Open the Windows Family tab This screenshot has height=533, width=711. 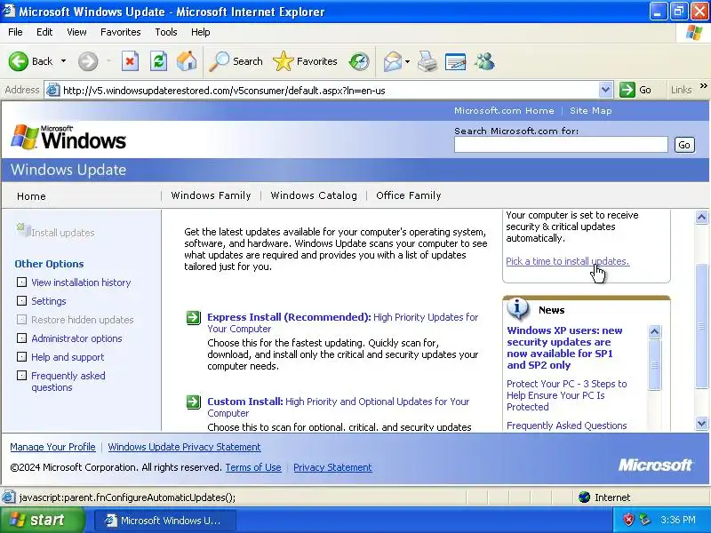[211, 195]
